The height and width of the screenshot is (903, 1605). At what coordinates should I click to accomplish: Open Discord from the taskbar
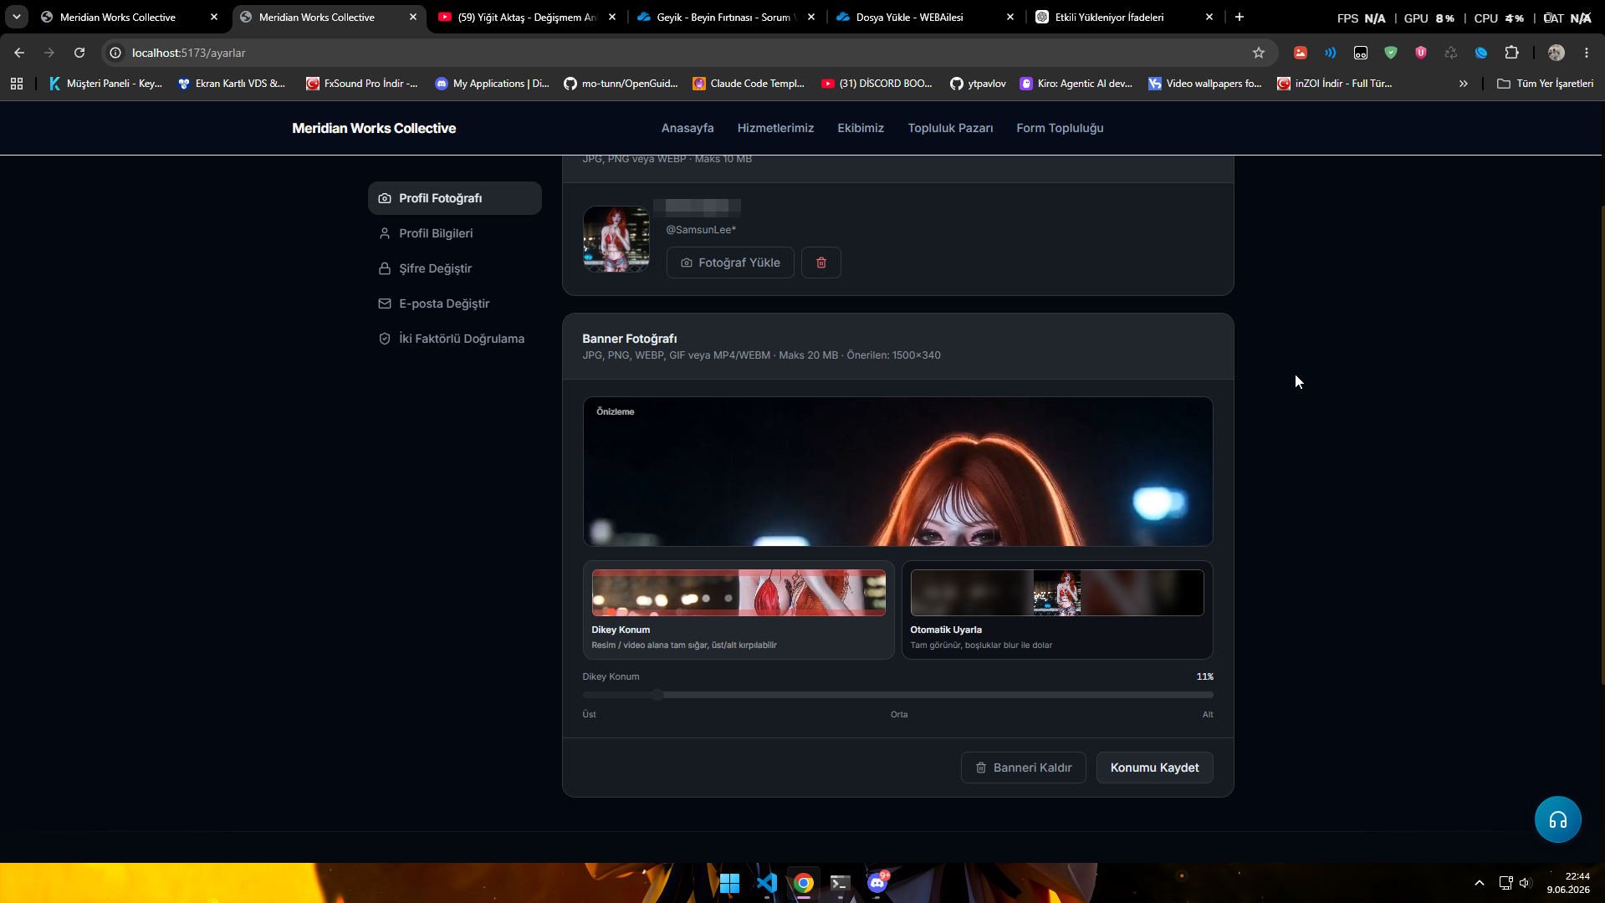click(x=877, y=883)
